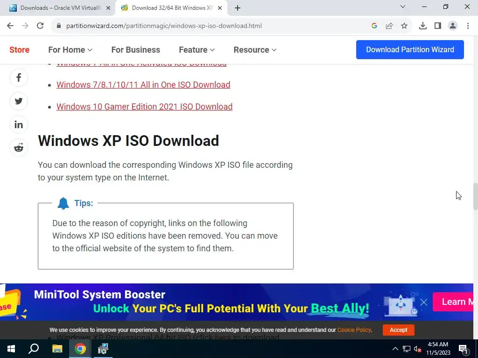Close the Downloads Oracle VM VirtualBox tab
The height and width of the screenshot is (358, 478).
point(108,8)
